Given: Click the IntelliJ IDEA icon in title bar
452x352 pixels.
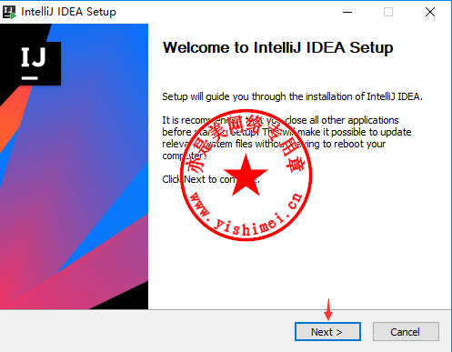Looking at the screenshot, I should tap(9, 12).
